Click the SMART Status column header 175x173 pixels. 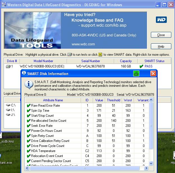154,61
